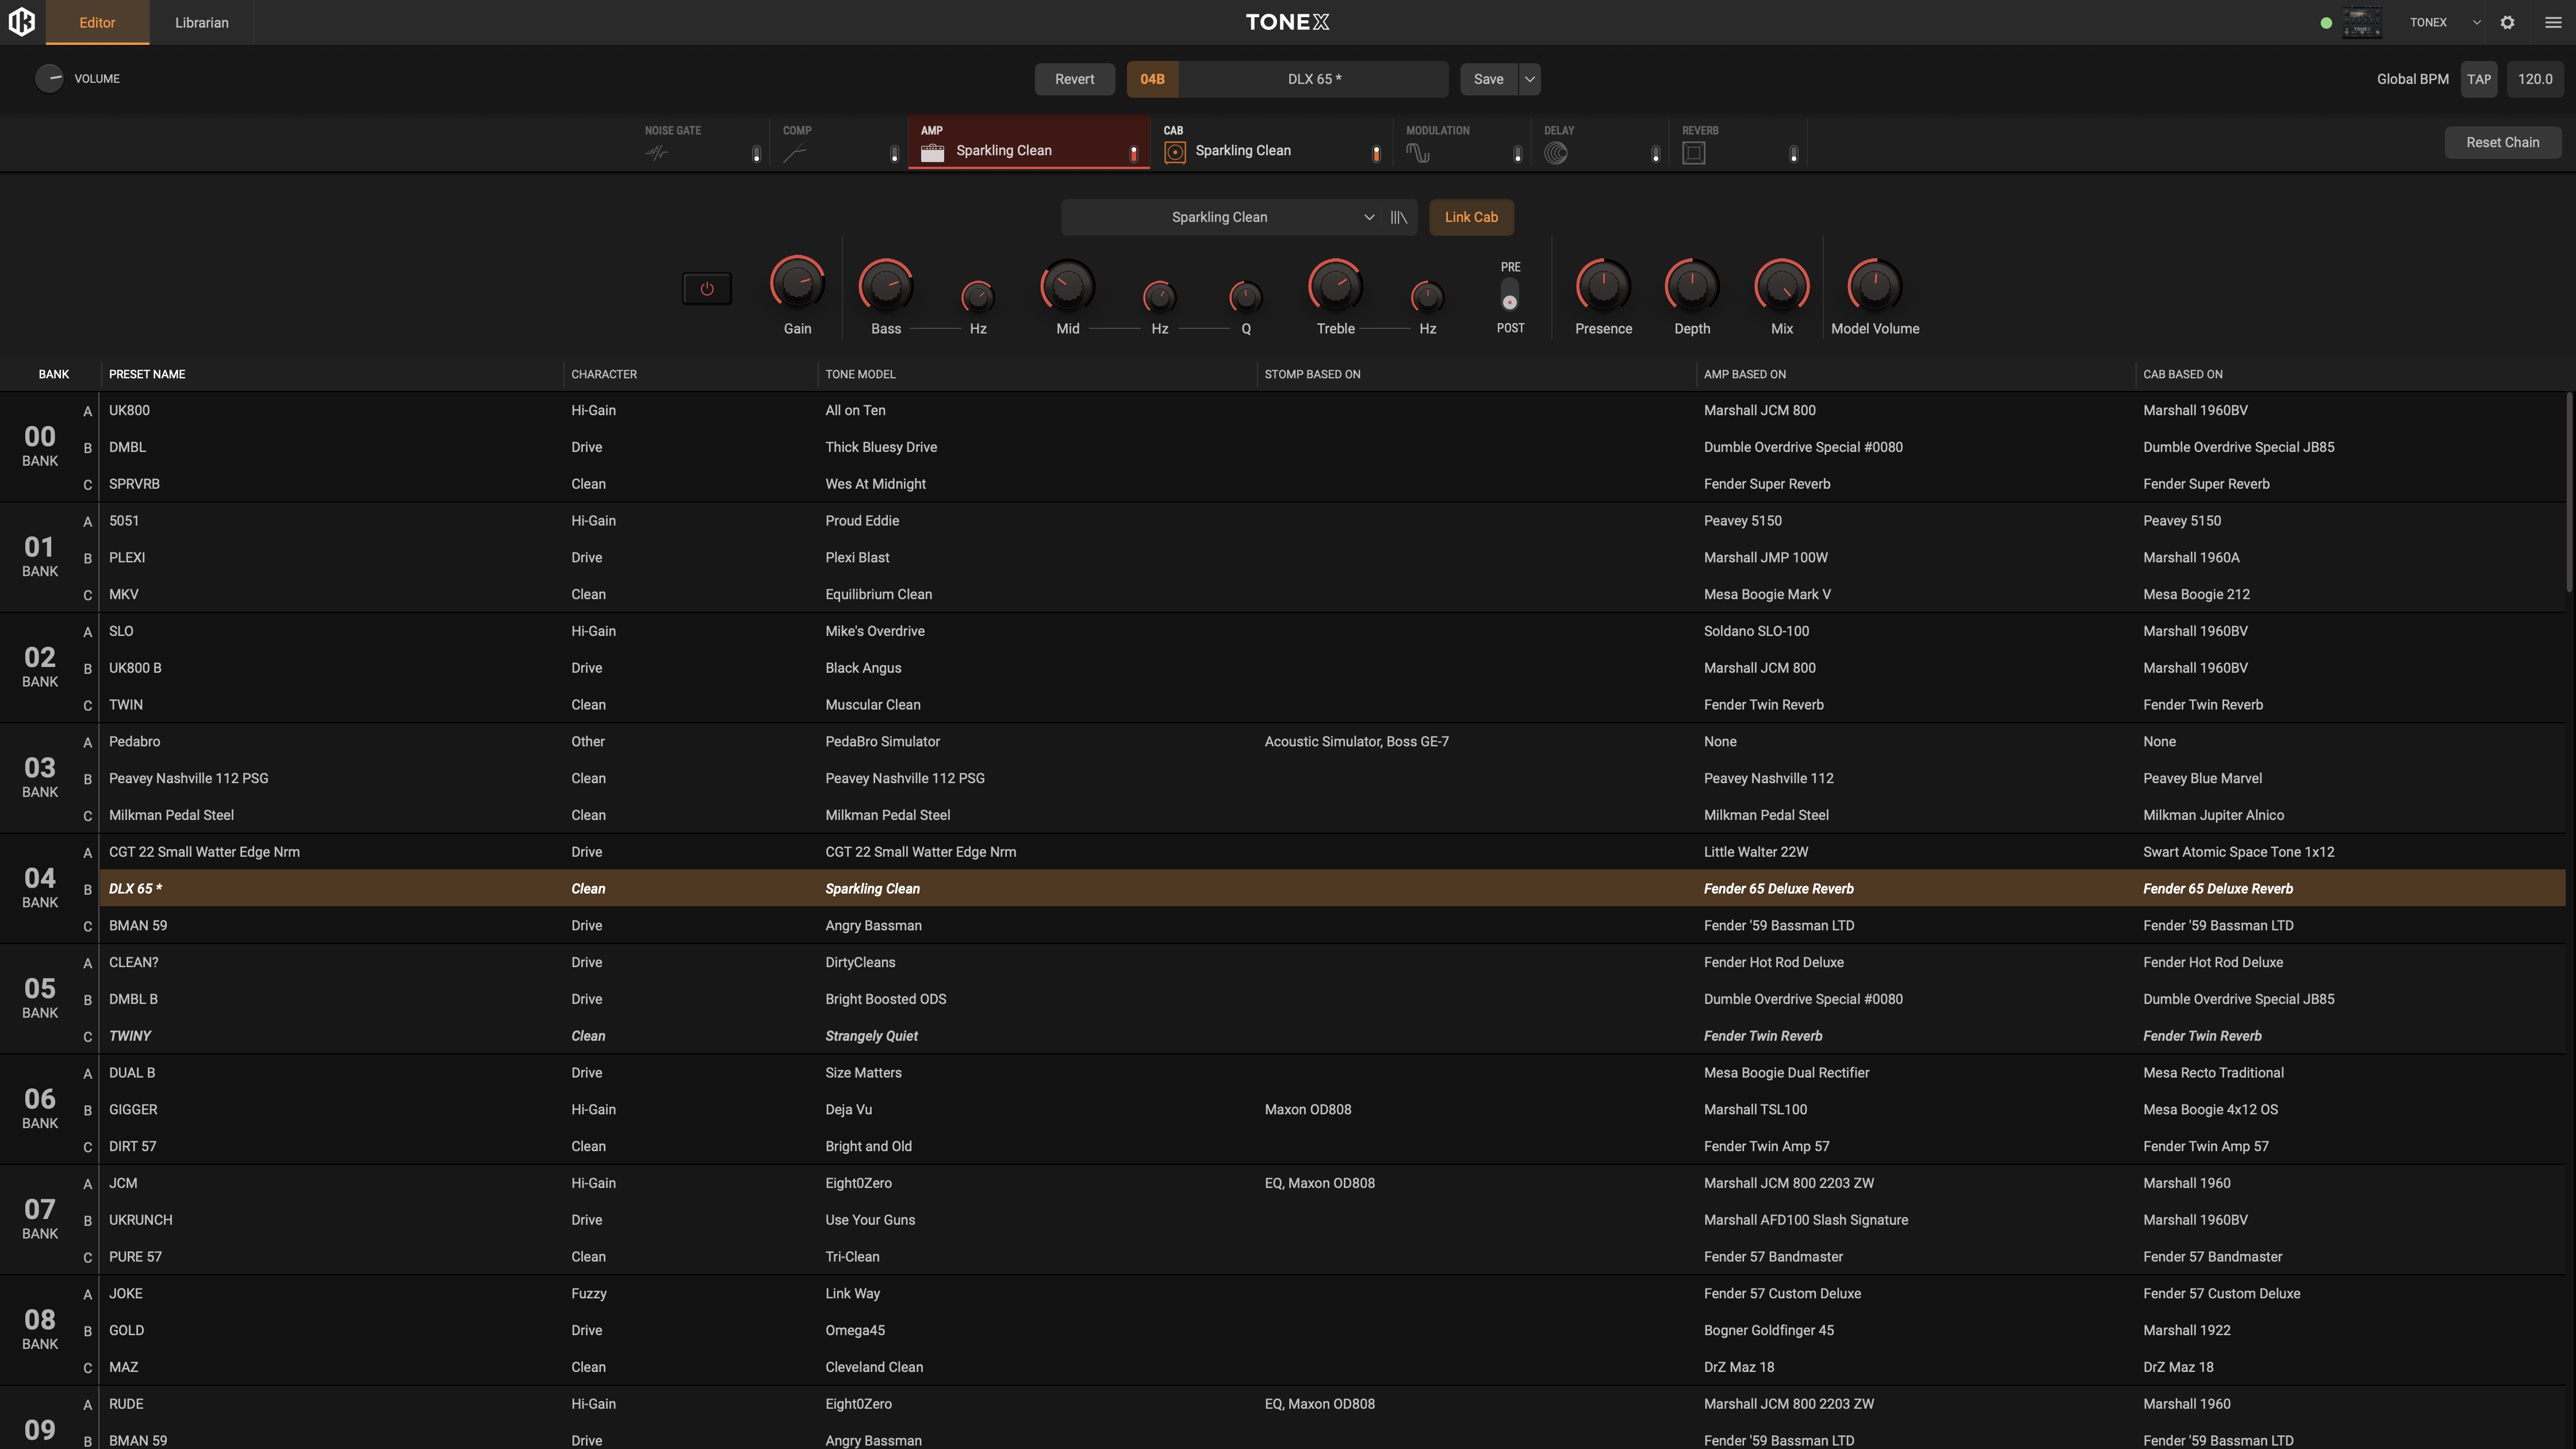Select the TWINY preset row
The height and width of the screenshot is (1449, 2576).
coord(1332,1036)
